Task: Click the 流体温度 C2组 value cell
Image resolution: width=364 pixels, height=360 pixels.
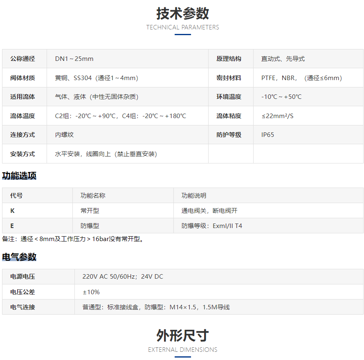Action: coord(121,116)
